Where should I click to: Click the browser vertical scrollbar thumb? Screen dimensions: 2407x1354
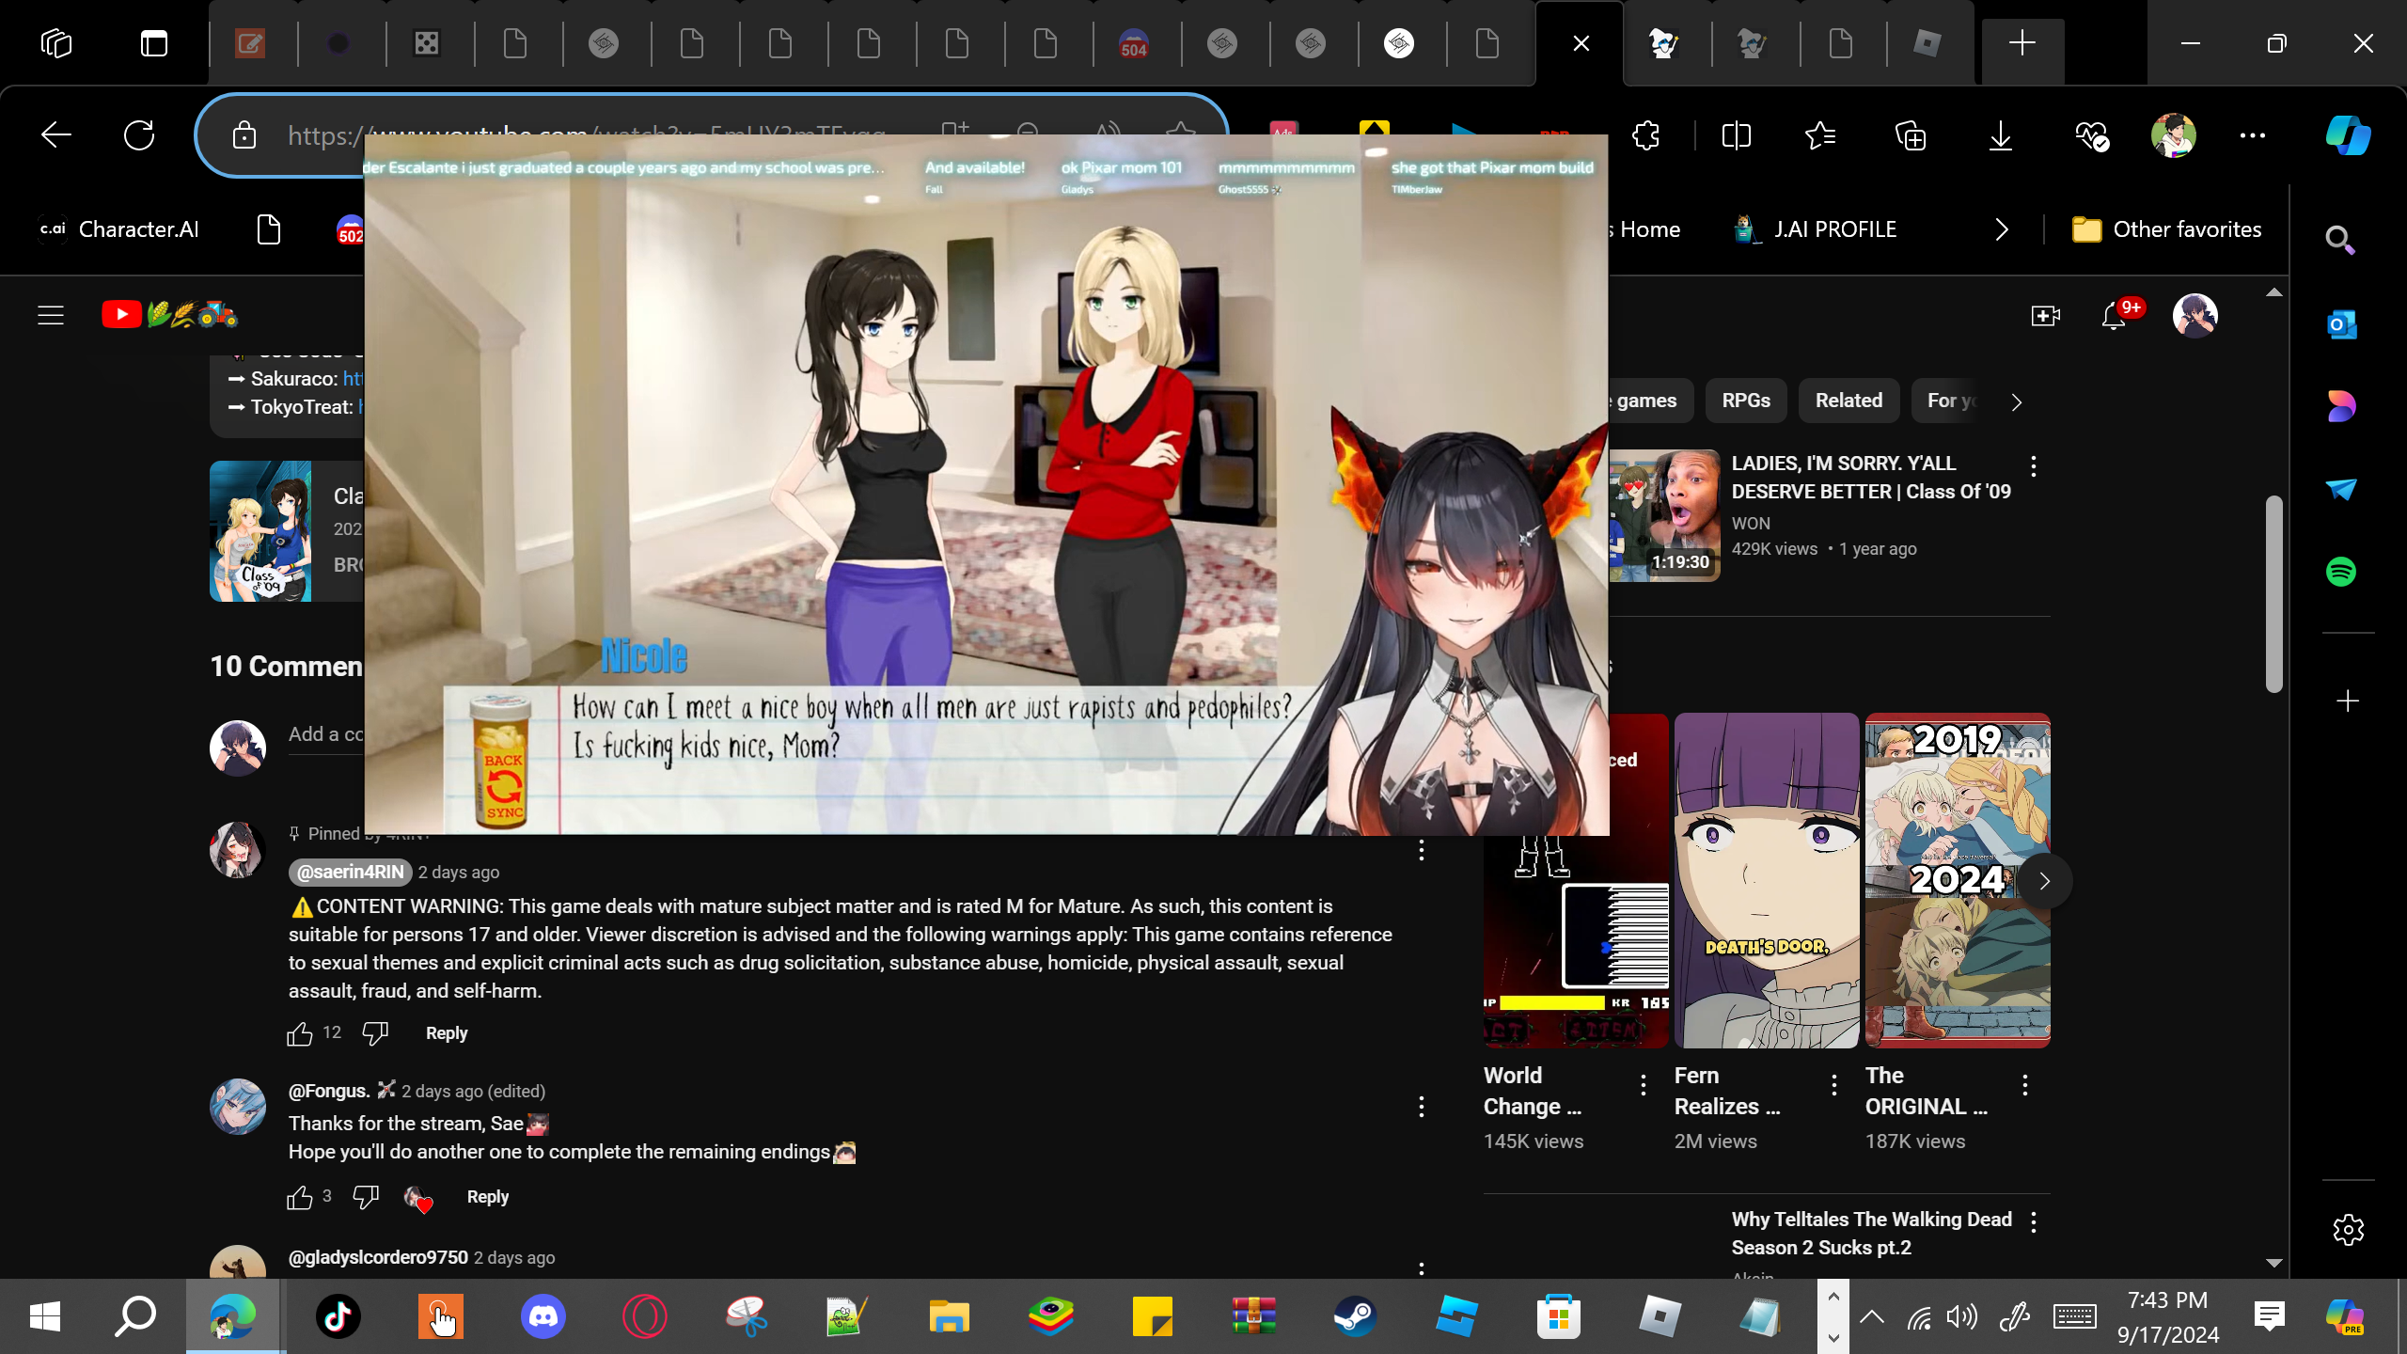pos(2273,592)
